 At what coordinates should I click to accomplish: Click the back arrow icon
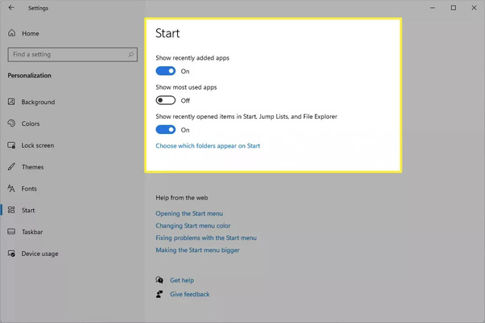[11, 7]
